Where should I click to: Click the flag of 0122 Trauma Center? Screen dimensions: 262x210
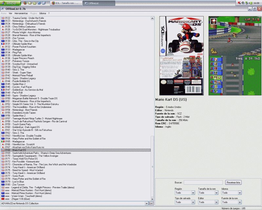point(3,18)
